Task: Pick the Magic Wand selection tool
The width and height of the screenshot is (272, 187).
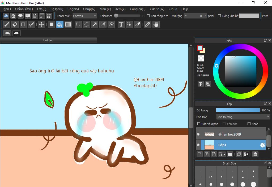Action: (95, 25)
